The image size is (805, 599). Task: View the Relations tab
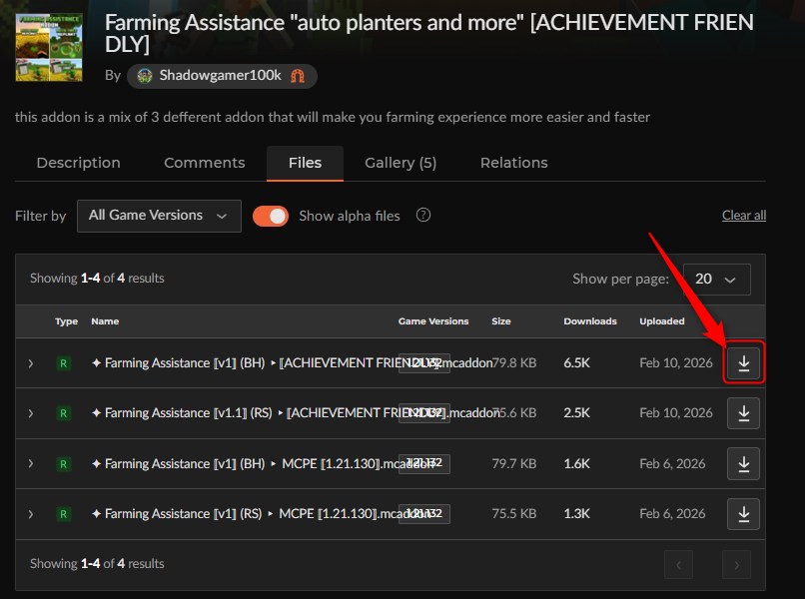tap(514, 163)
